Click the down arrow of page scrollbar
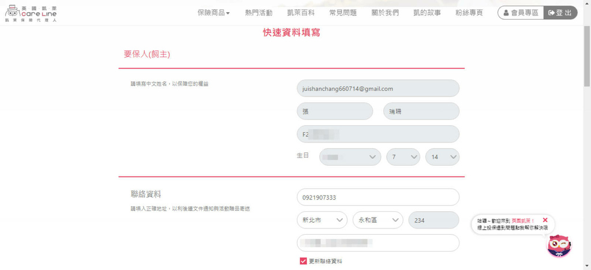Screen dimensions: 591x270 (x=587, y=266)
